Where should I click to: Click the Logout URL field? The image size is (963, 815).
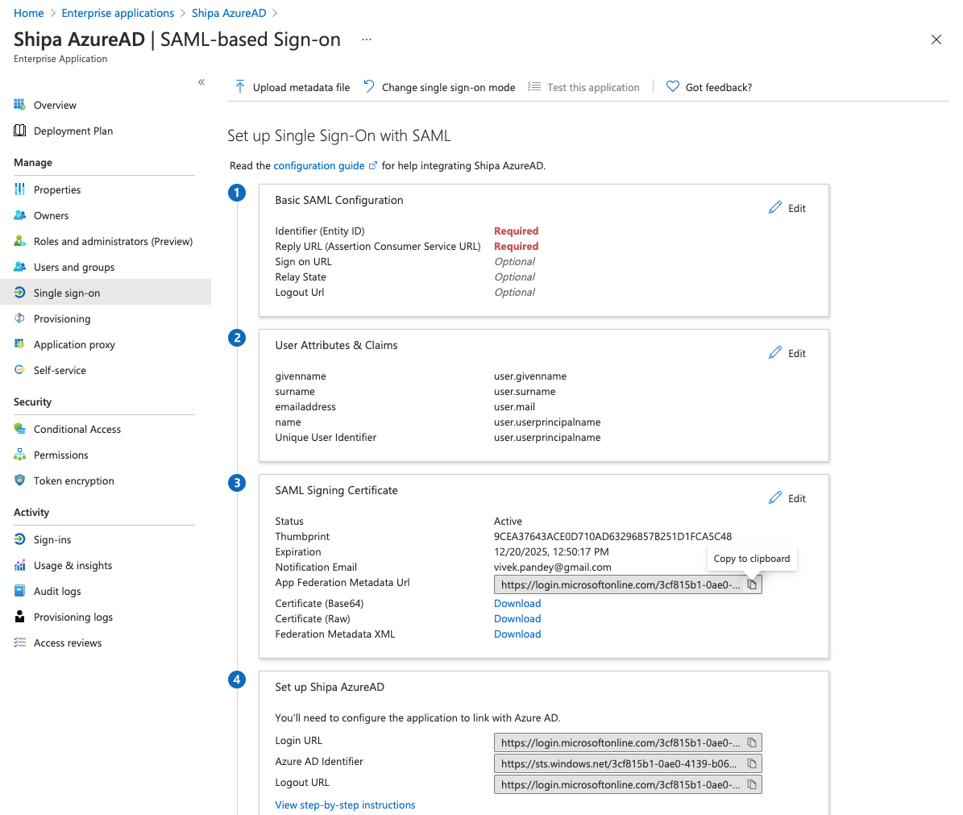(628, 784)
